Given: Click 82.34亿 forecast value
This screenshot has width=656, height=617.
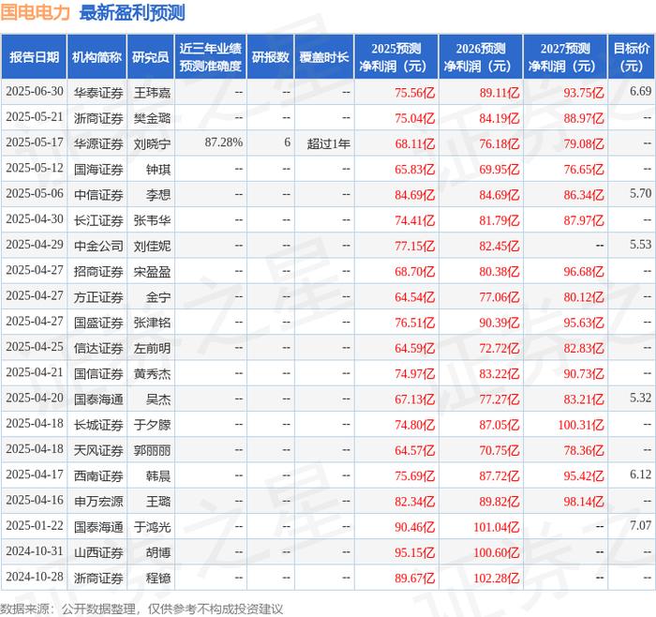Looking at the screenshot, I should (x=414, y=501).
